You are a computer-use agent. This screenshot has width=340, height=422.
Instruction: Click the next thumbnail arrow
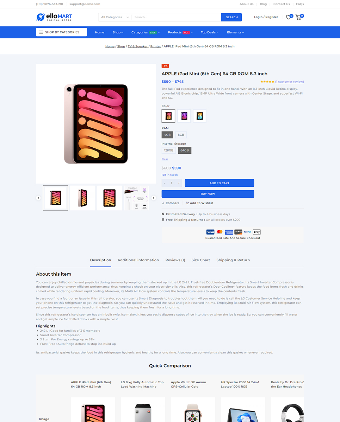point(154,198)
